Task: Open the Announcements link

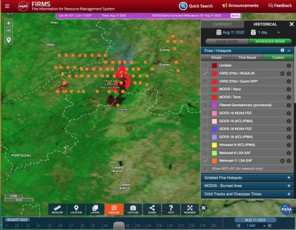Action: coord(240,6)
